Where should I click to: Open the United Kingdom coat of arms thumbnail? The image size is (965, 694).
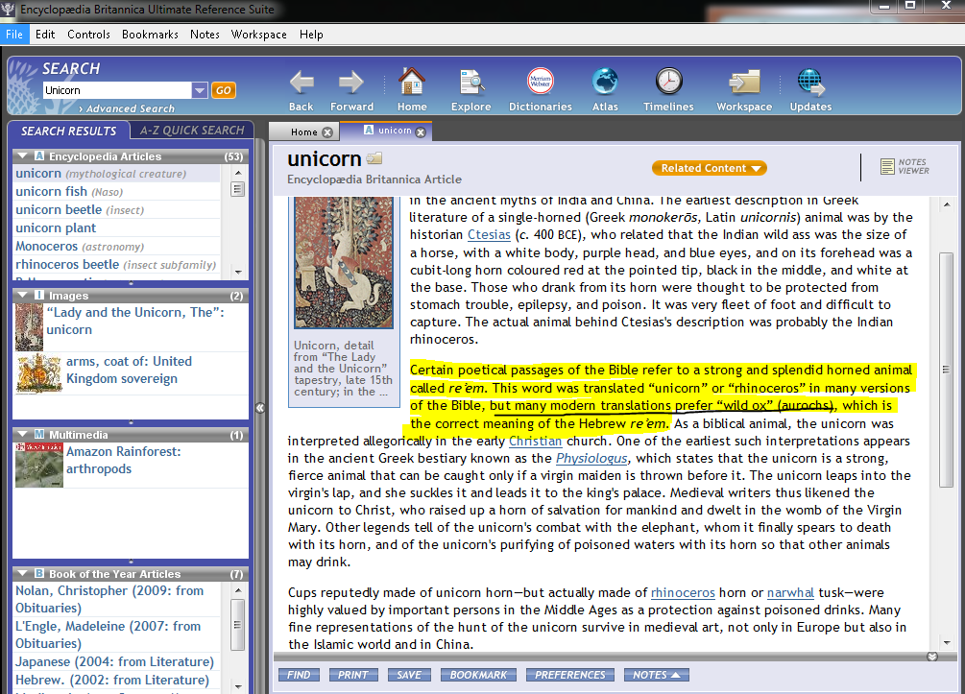[39, 374]
